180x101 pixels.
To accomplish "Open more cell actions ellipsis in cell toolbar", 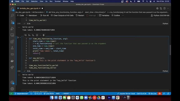I will (x=40, y=35).
